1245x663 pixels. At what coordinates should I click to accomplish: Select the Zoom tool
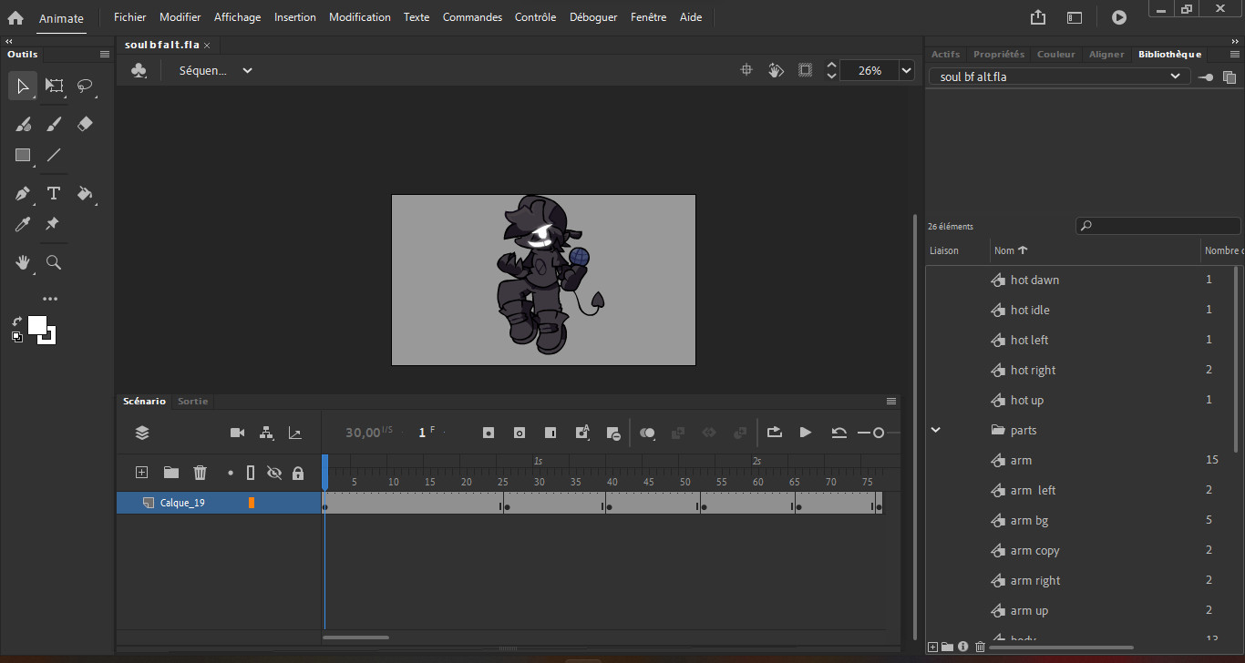[x=53, y=262]
